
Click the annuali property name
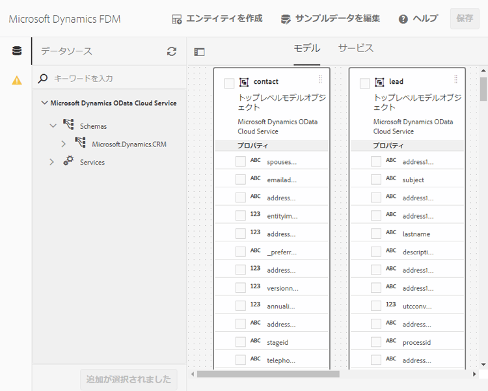(x=281, y=306)
